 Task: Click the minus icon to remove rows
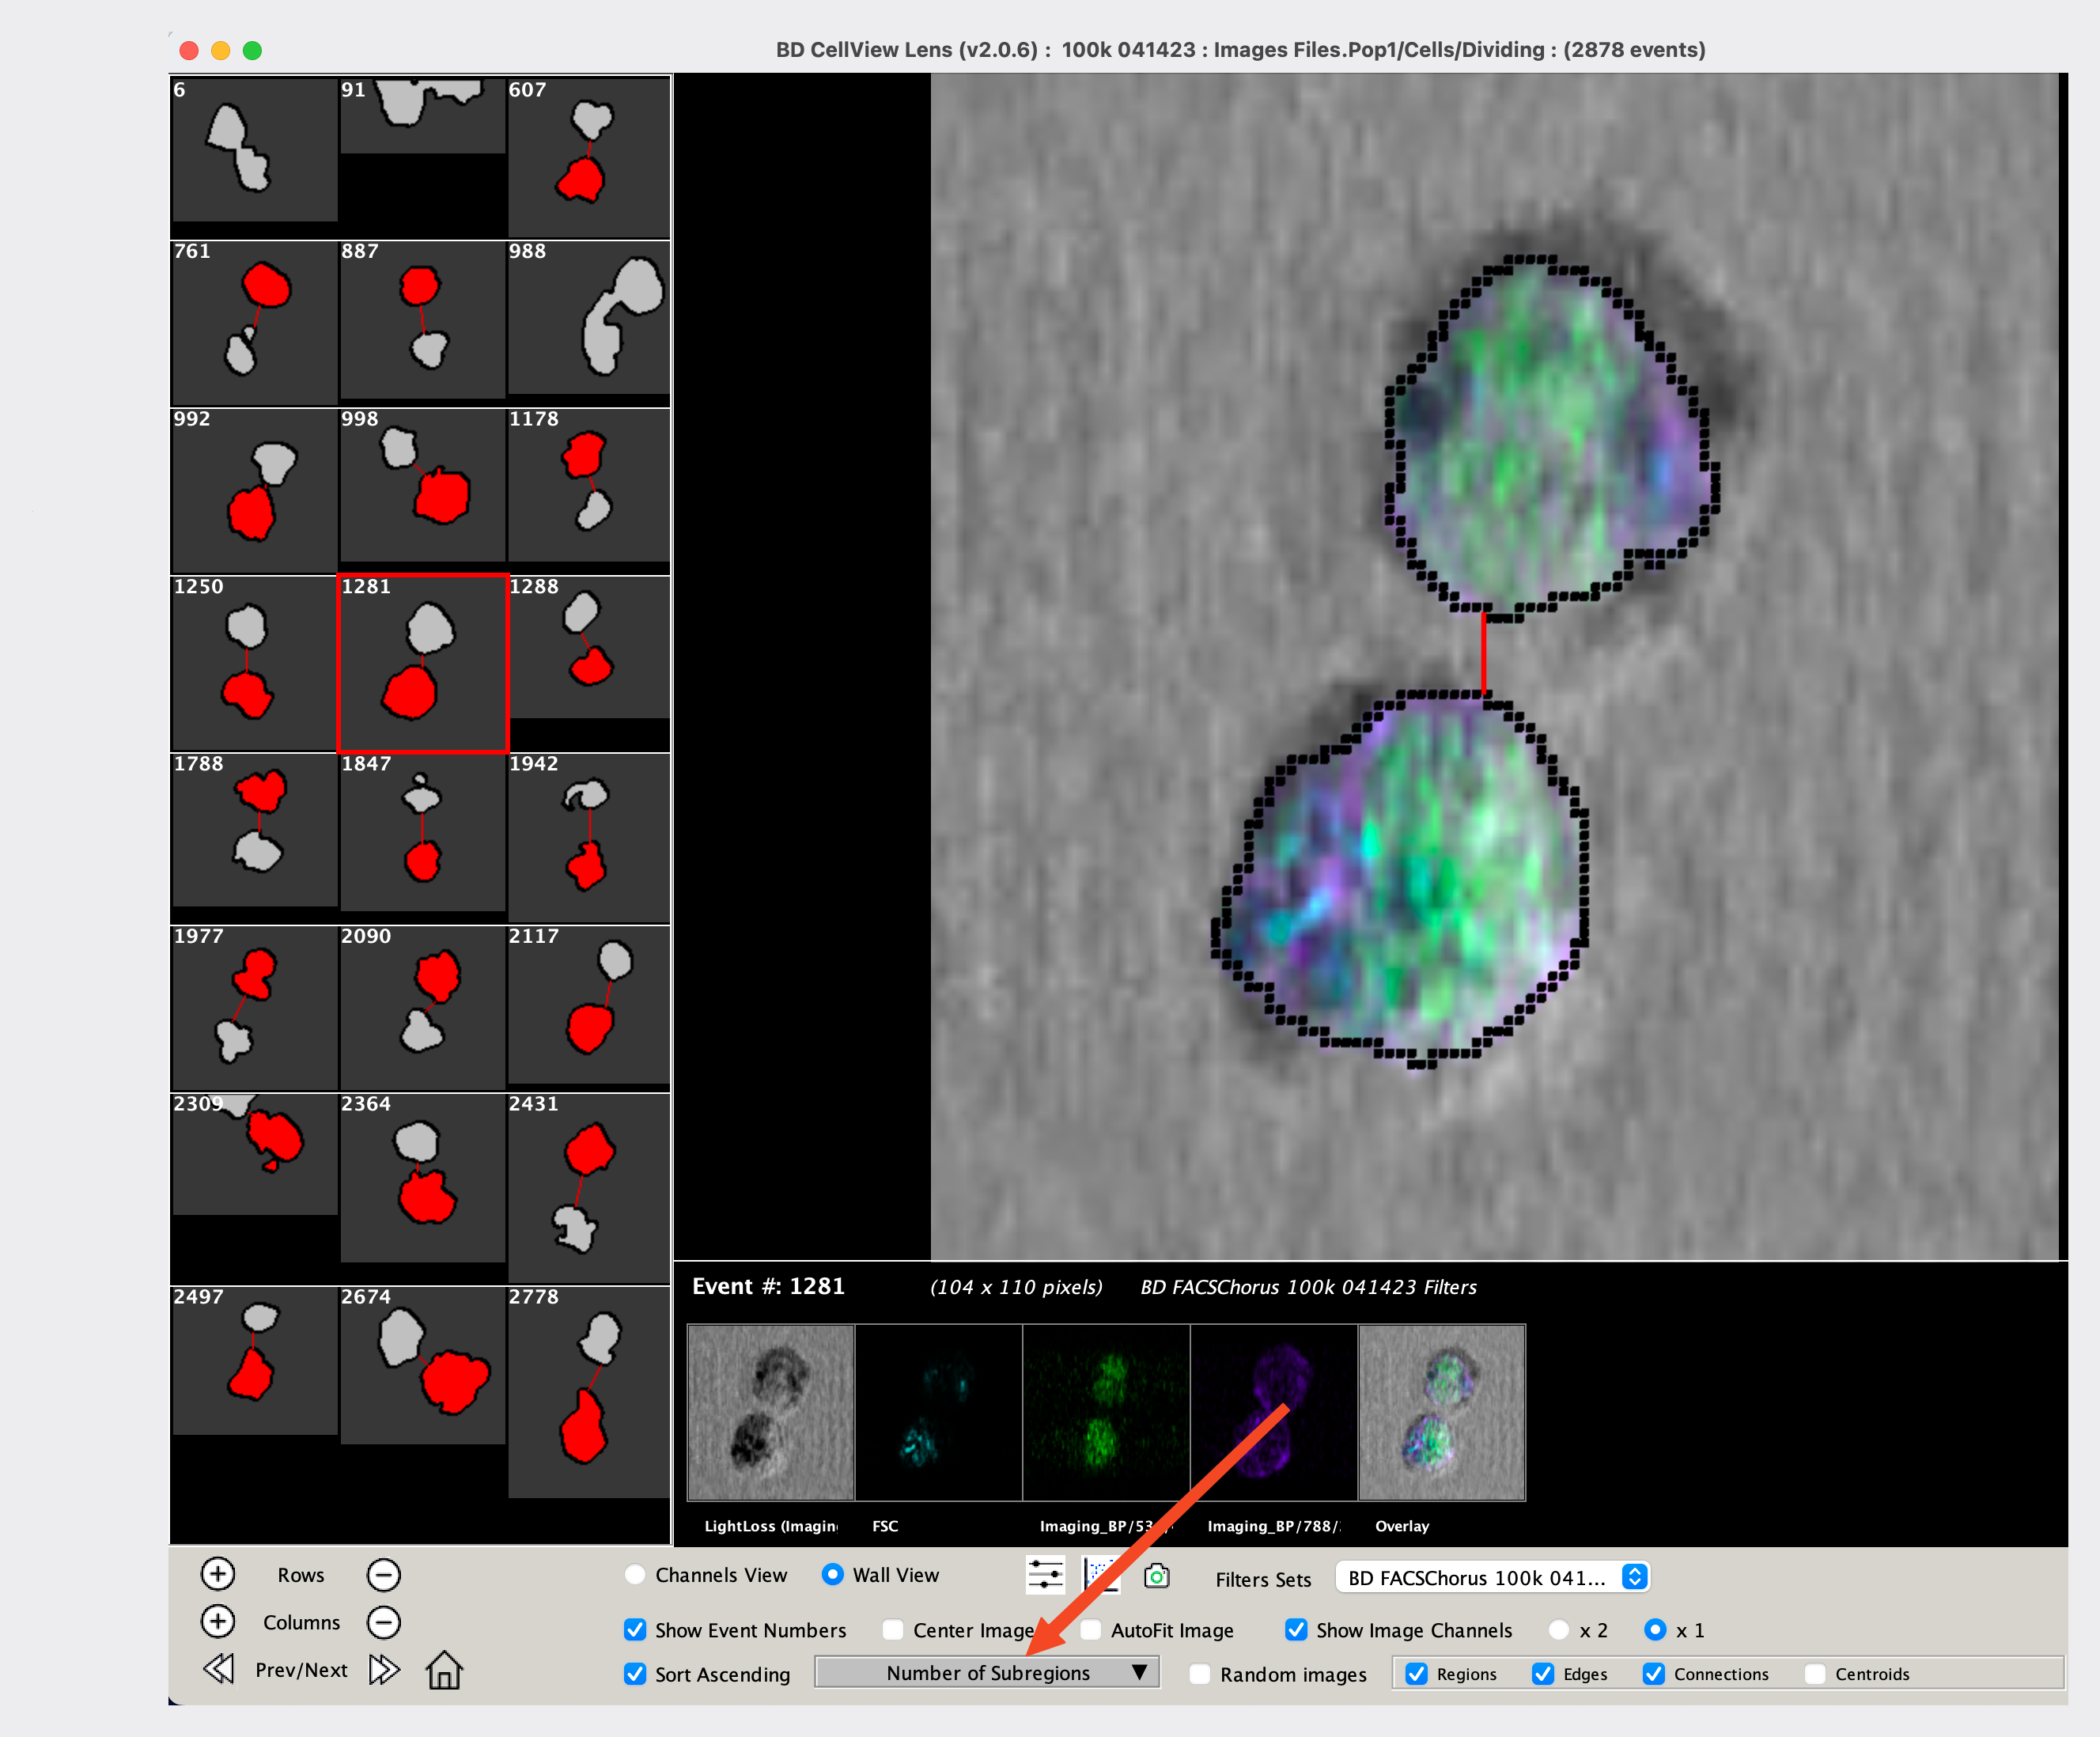tap(383, 1575)
